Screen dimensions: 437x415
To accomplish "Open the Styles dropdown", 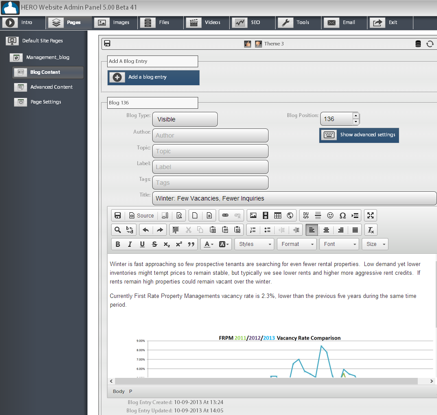I will coord(255,244).
